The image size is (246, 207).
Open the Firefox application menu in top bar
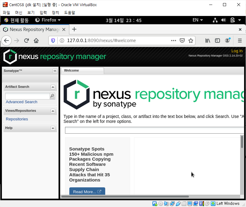point(48,20)
